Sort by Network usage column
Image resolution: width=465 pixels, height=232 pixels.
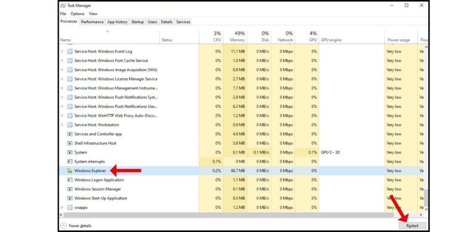coord(283,37)
